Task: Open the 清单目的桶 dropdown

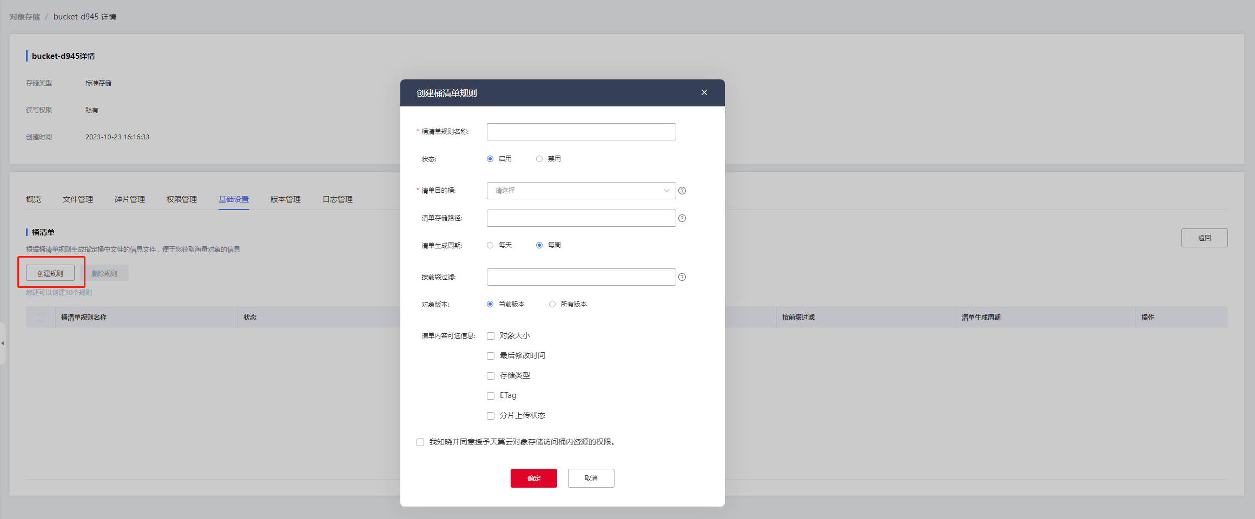Action: click(581, 191)
